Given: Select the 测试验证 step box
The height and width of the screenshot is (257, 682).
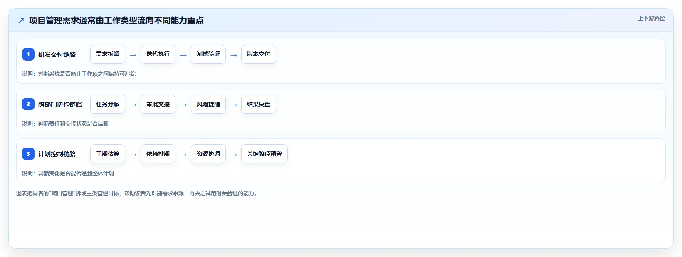Looking at the screenshot, I should point(208,54).
